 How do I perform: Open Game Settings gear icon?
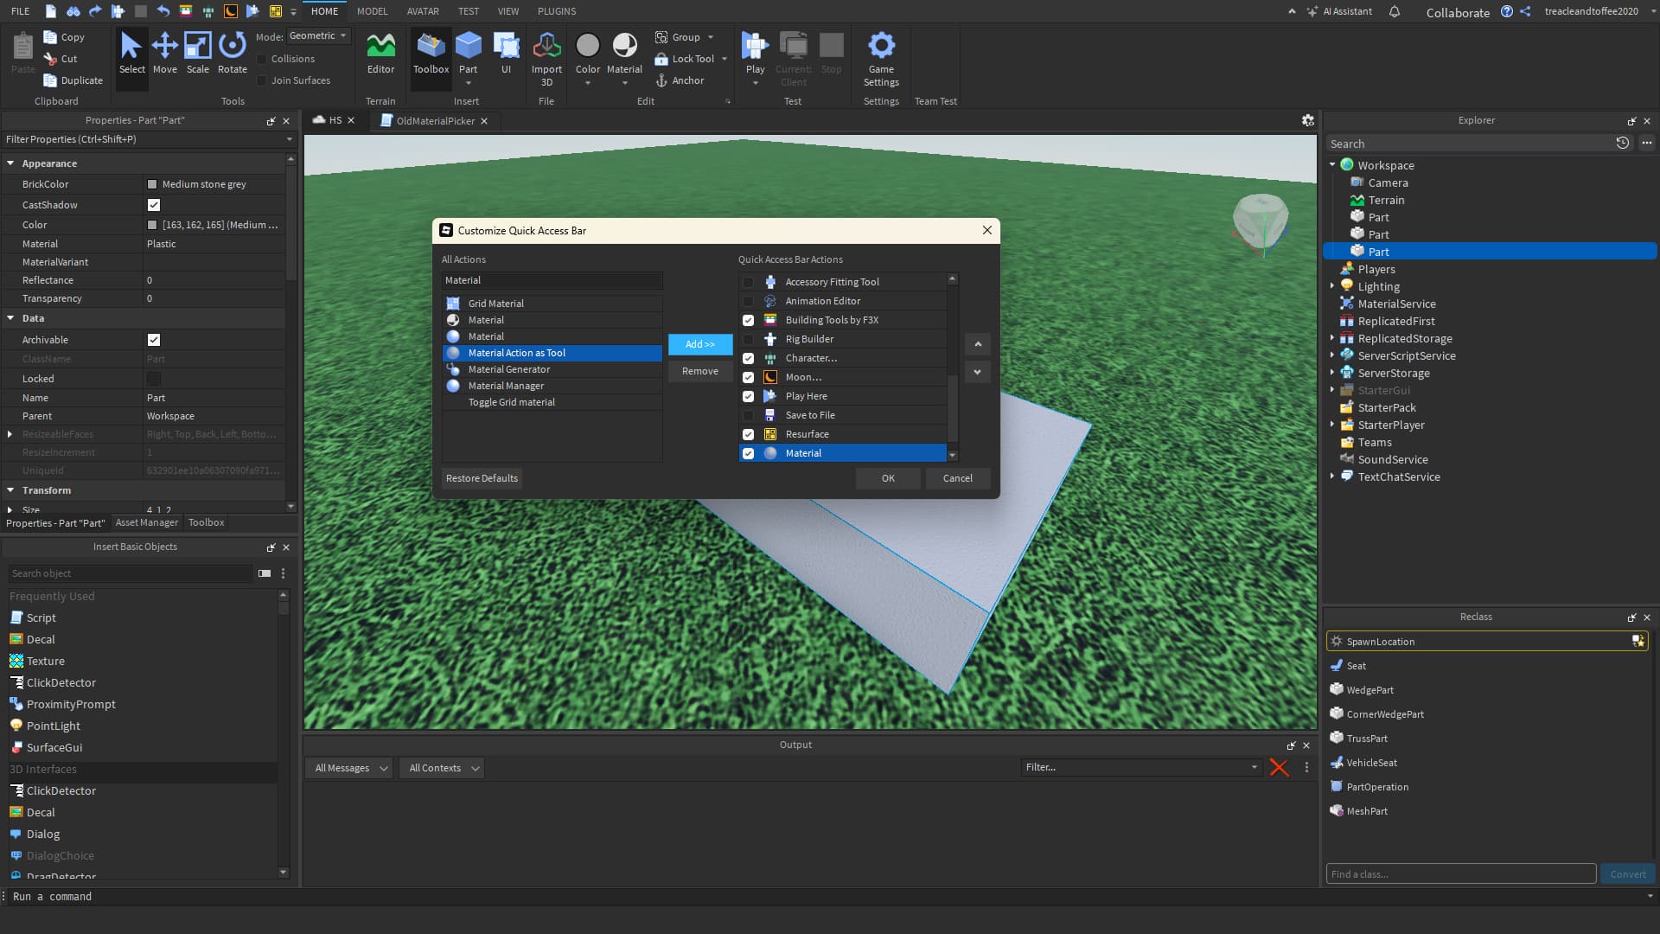pos(881,45)
